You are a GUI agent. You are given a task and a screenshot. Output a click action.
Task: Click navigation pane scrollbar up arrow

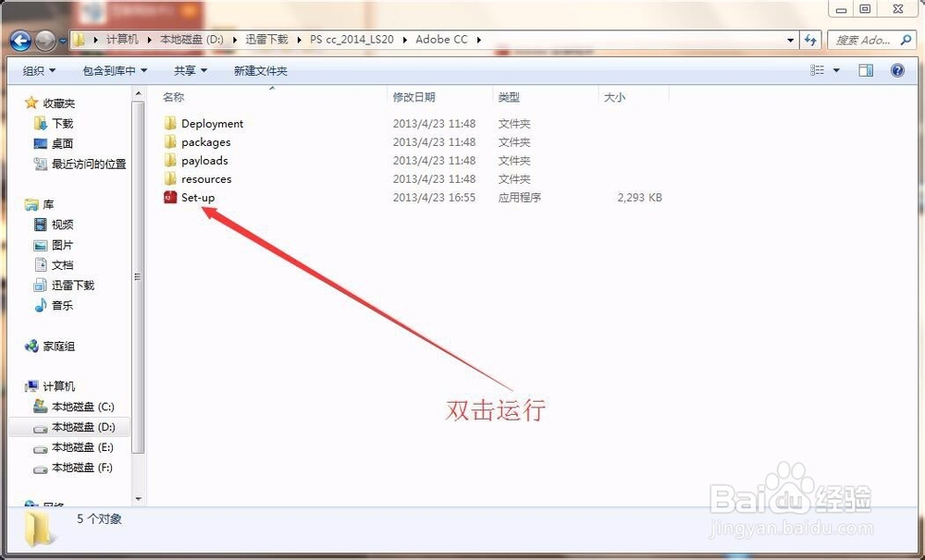pyautogui.click(x=138, y=93)
